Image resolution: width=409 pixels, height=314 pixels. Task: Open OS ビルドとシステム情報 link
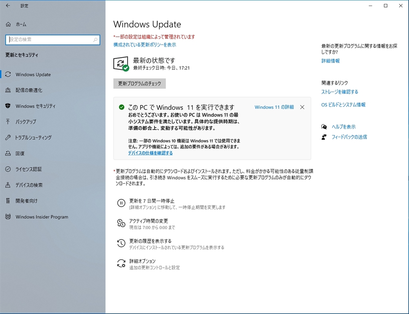click(343, 105)
